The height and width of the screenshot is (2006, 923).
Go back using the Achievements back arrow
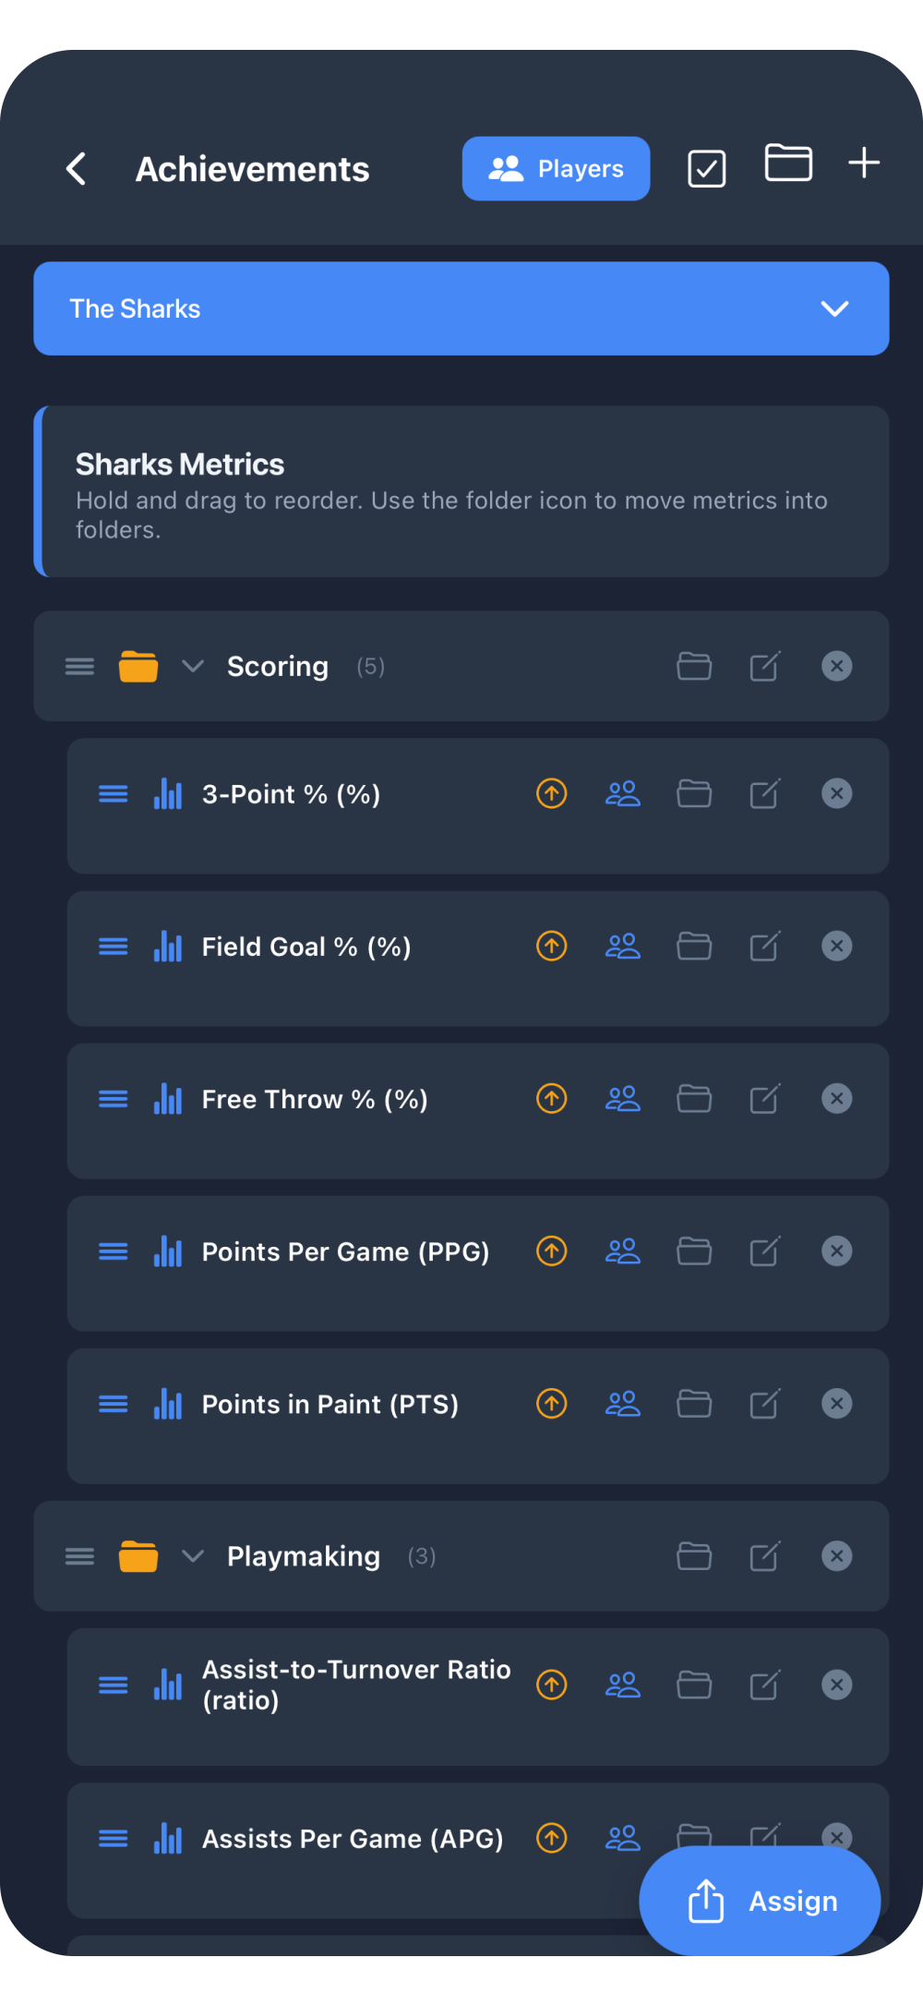coord(78,168)
